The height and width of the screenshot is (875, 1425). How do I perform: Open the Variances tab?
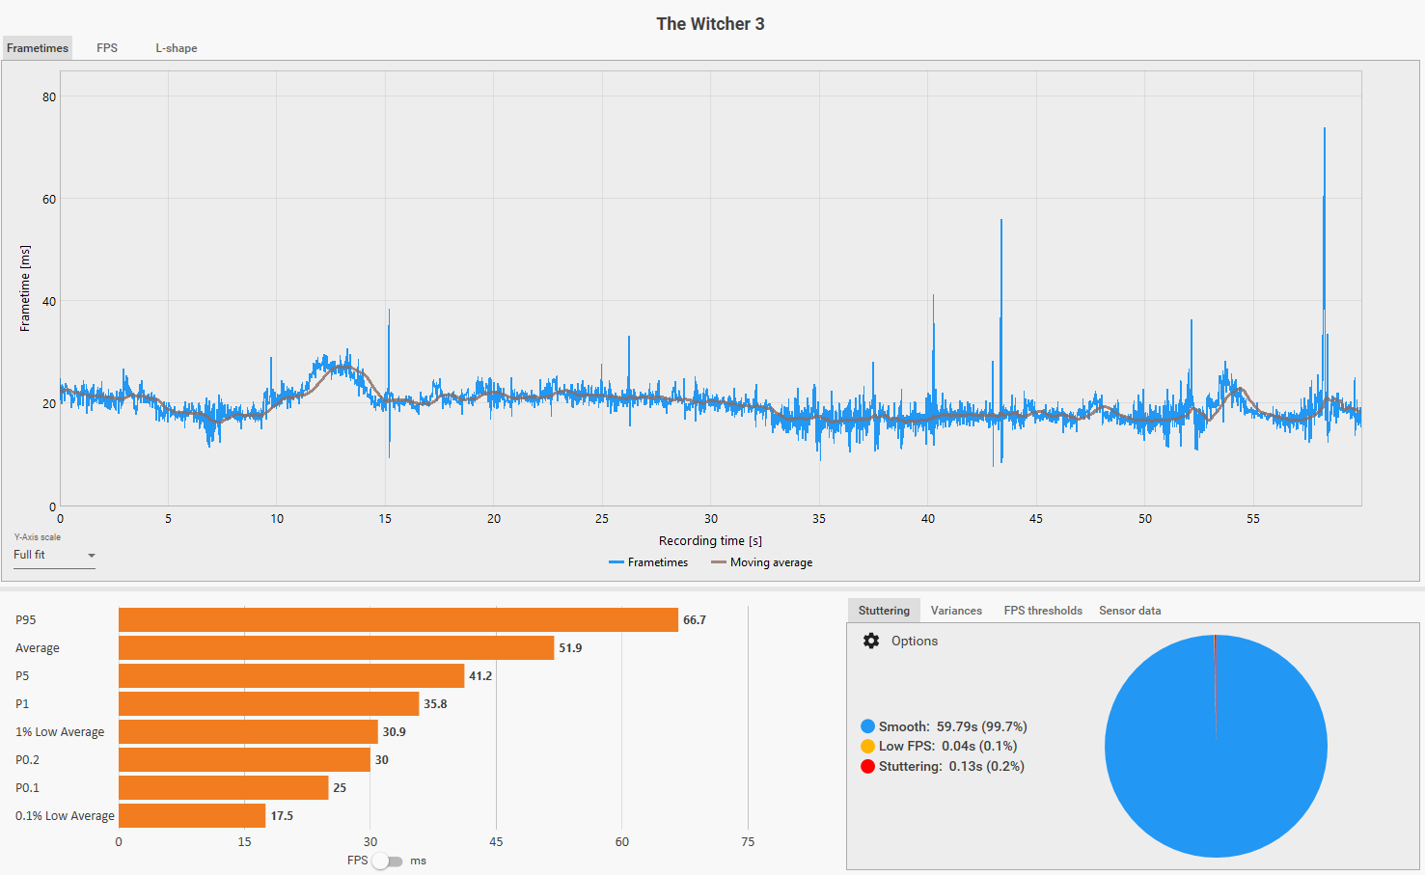(955, 611)
